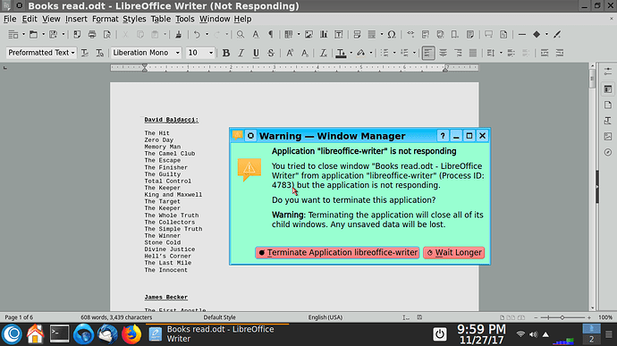This screenshot has width=617, height=346.
Task: Toggle formatting marks pilcrow
Action: (270, 35)
